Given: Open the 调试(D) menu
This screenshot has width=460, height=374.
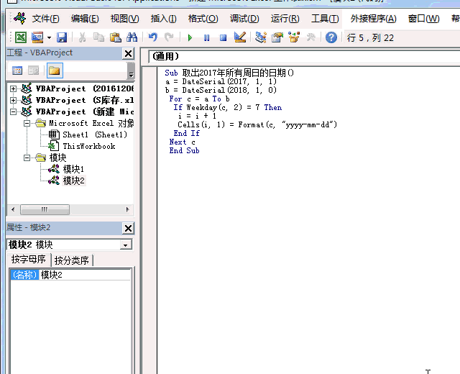Looking at the screenshot, I should coord(244,19).
